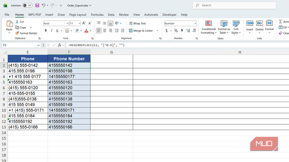The height and width of the screenshot is (162, 289).
Task: Click Delete cells icon
Action: tap(260, 23)
